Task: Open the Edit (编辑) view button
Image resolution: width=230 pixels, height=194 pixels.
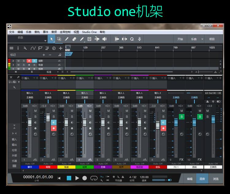Action: pos(190,179)
